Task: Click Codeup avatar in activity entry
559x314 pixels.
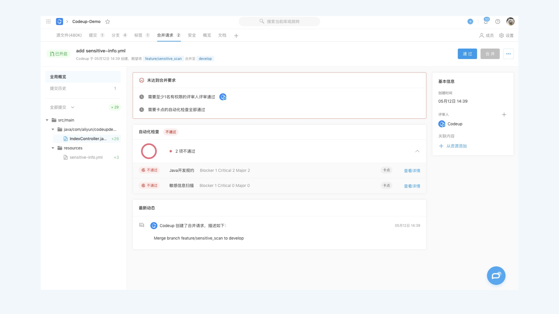Action: click(154, 226)
